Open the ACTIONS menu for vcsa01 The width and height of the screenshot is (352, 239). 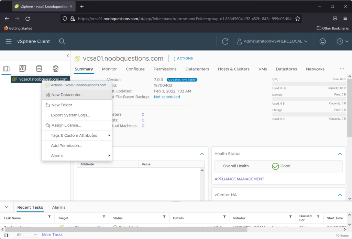pyautogui.click(x=183, y=59)
